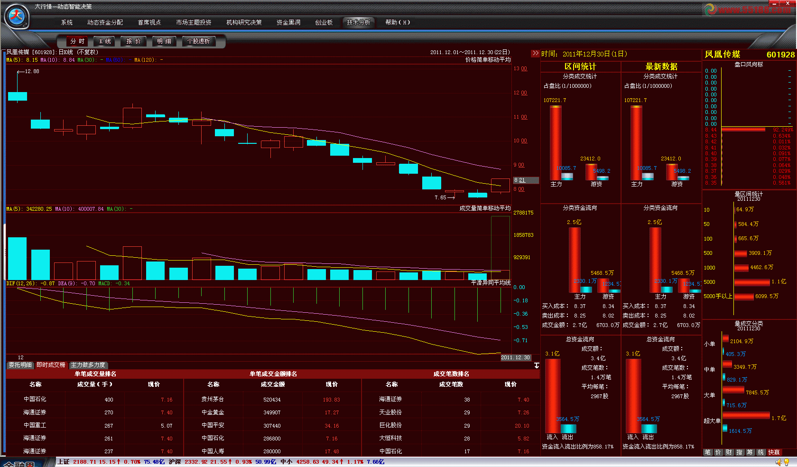Click 中国平安 in amount ranking

point(213,426)
